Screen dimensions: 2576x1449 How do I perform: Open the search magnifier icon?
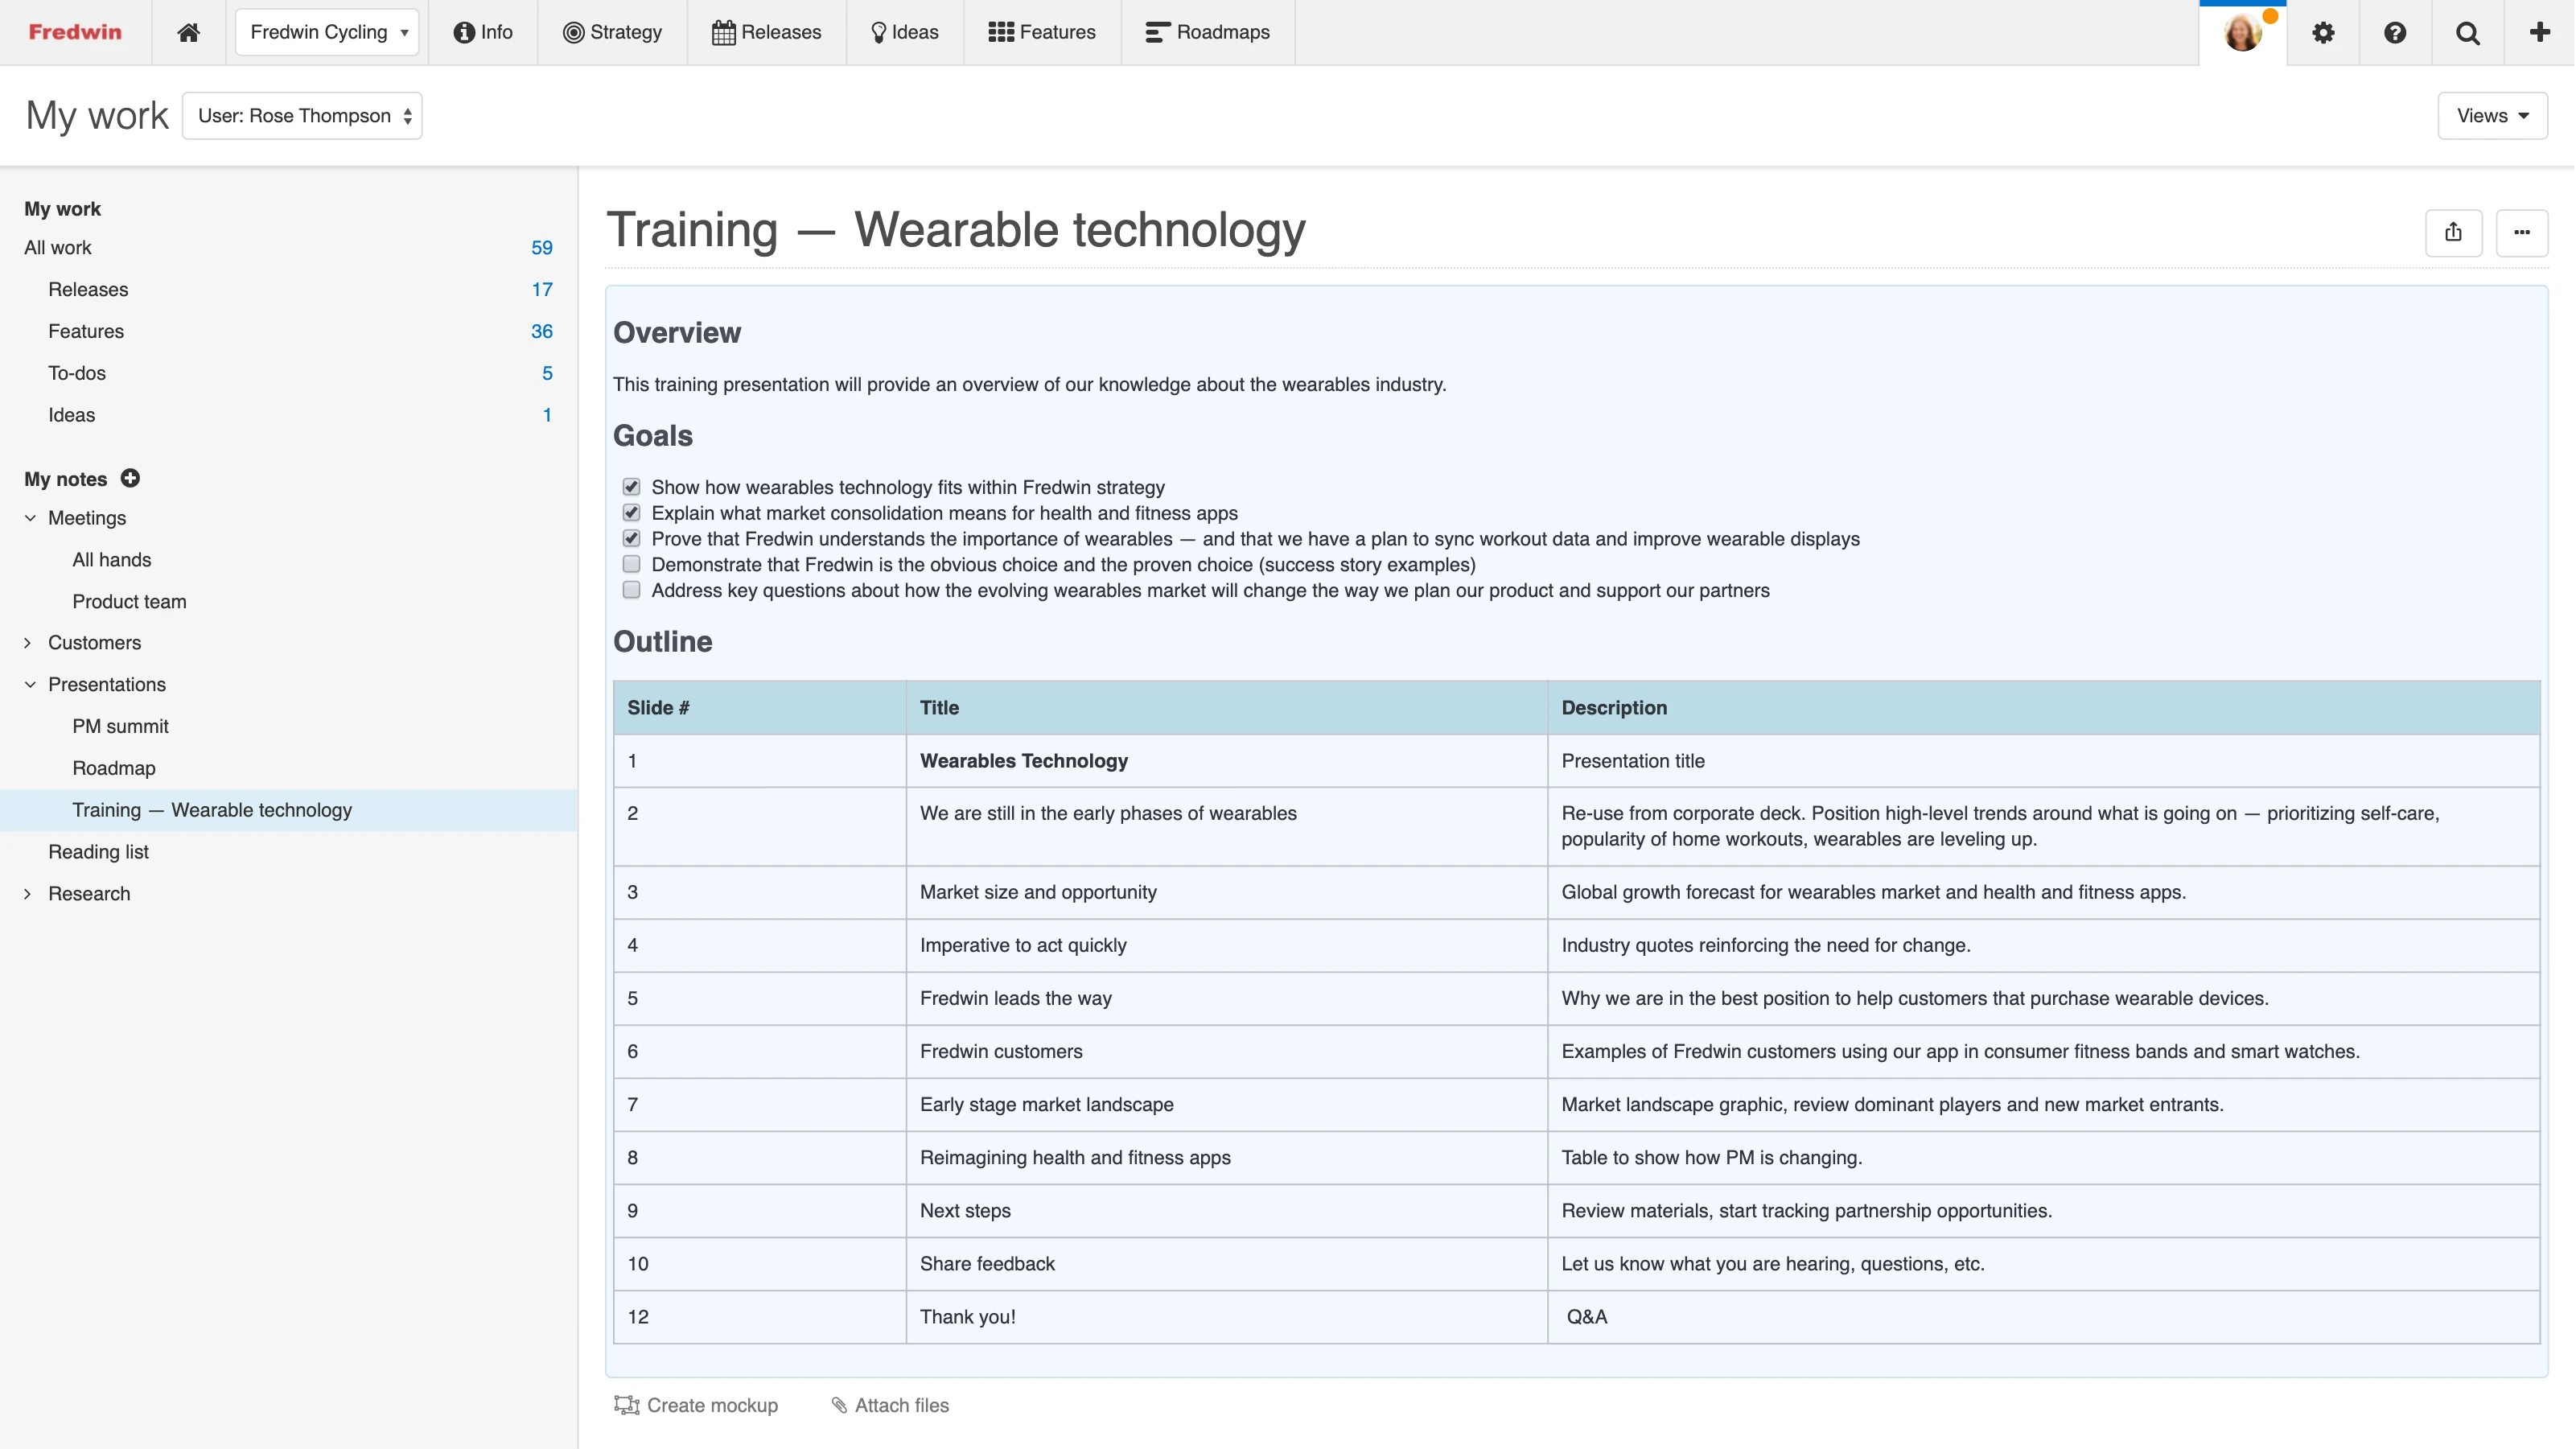pos(2467,32)
